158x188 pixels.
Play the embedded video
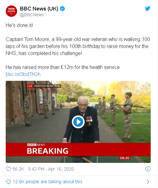(x=78, y=122)
